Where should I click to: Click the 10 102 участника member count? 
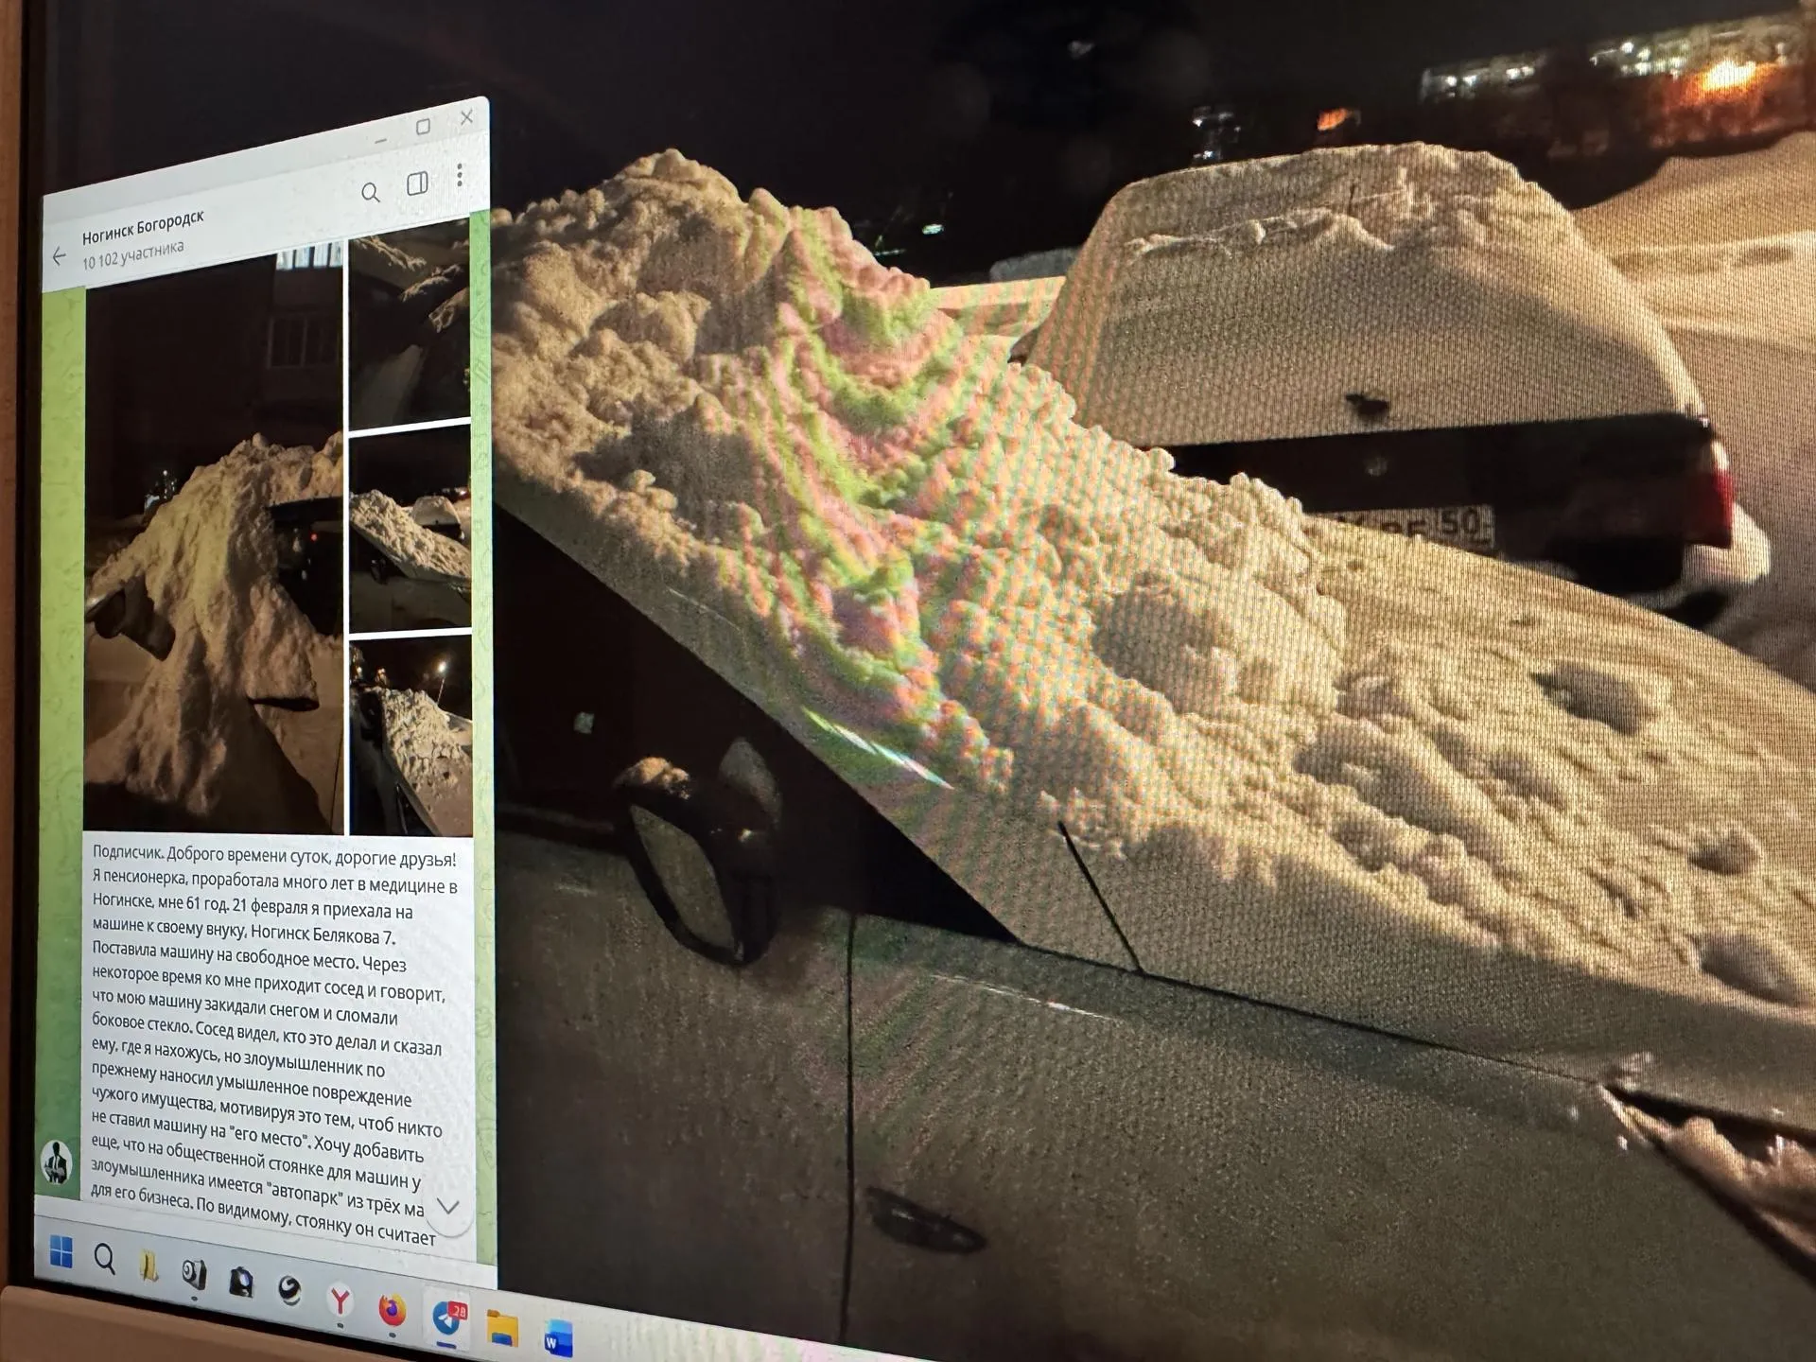(132, 254)
